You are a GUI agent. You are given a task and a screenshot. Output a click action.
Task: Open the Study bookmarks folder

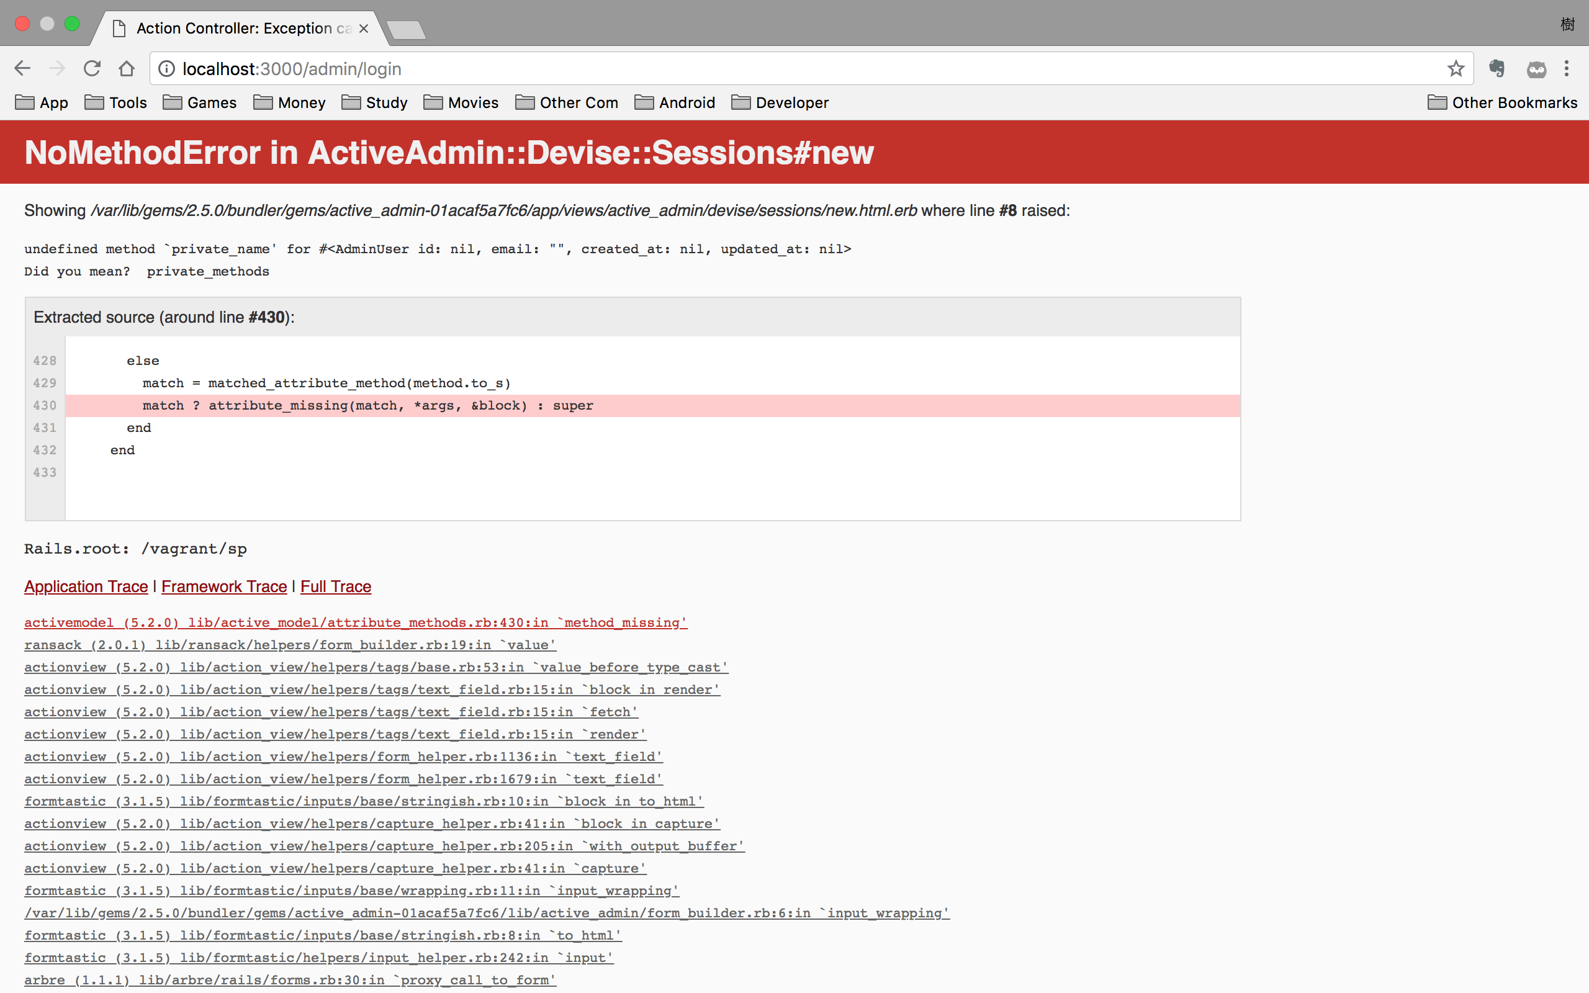click(x=374, y=102)
